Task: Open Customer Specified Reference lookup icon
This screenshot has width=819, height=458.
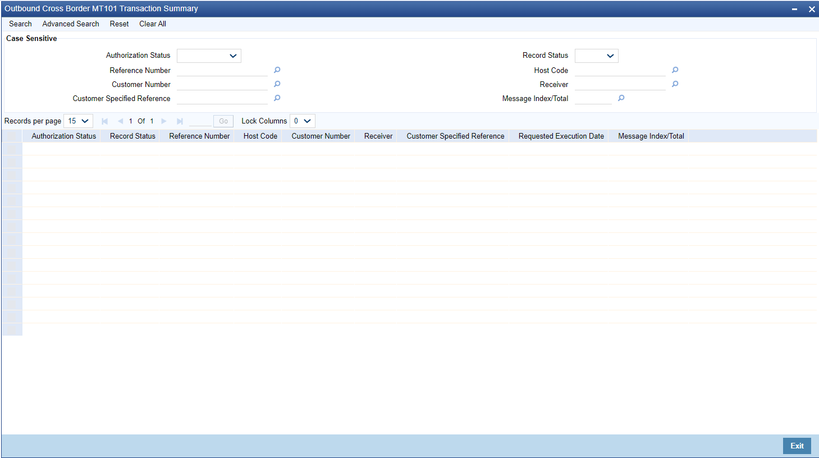Action: [x=277, y=98]
